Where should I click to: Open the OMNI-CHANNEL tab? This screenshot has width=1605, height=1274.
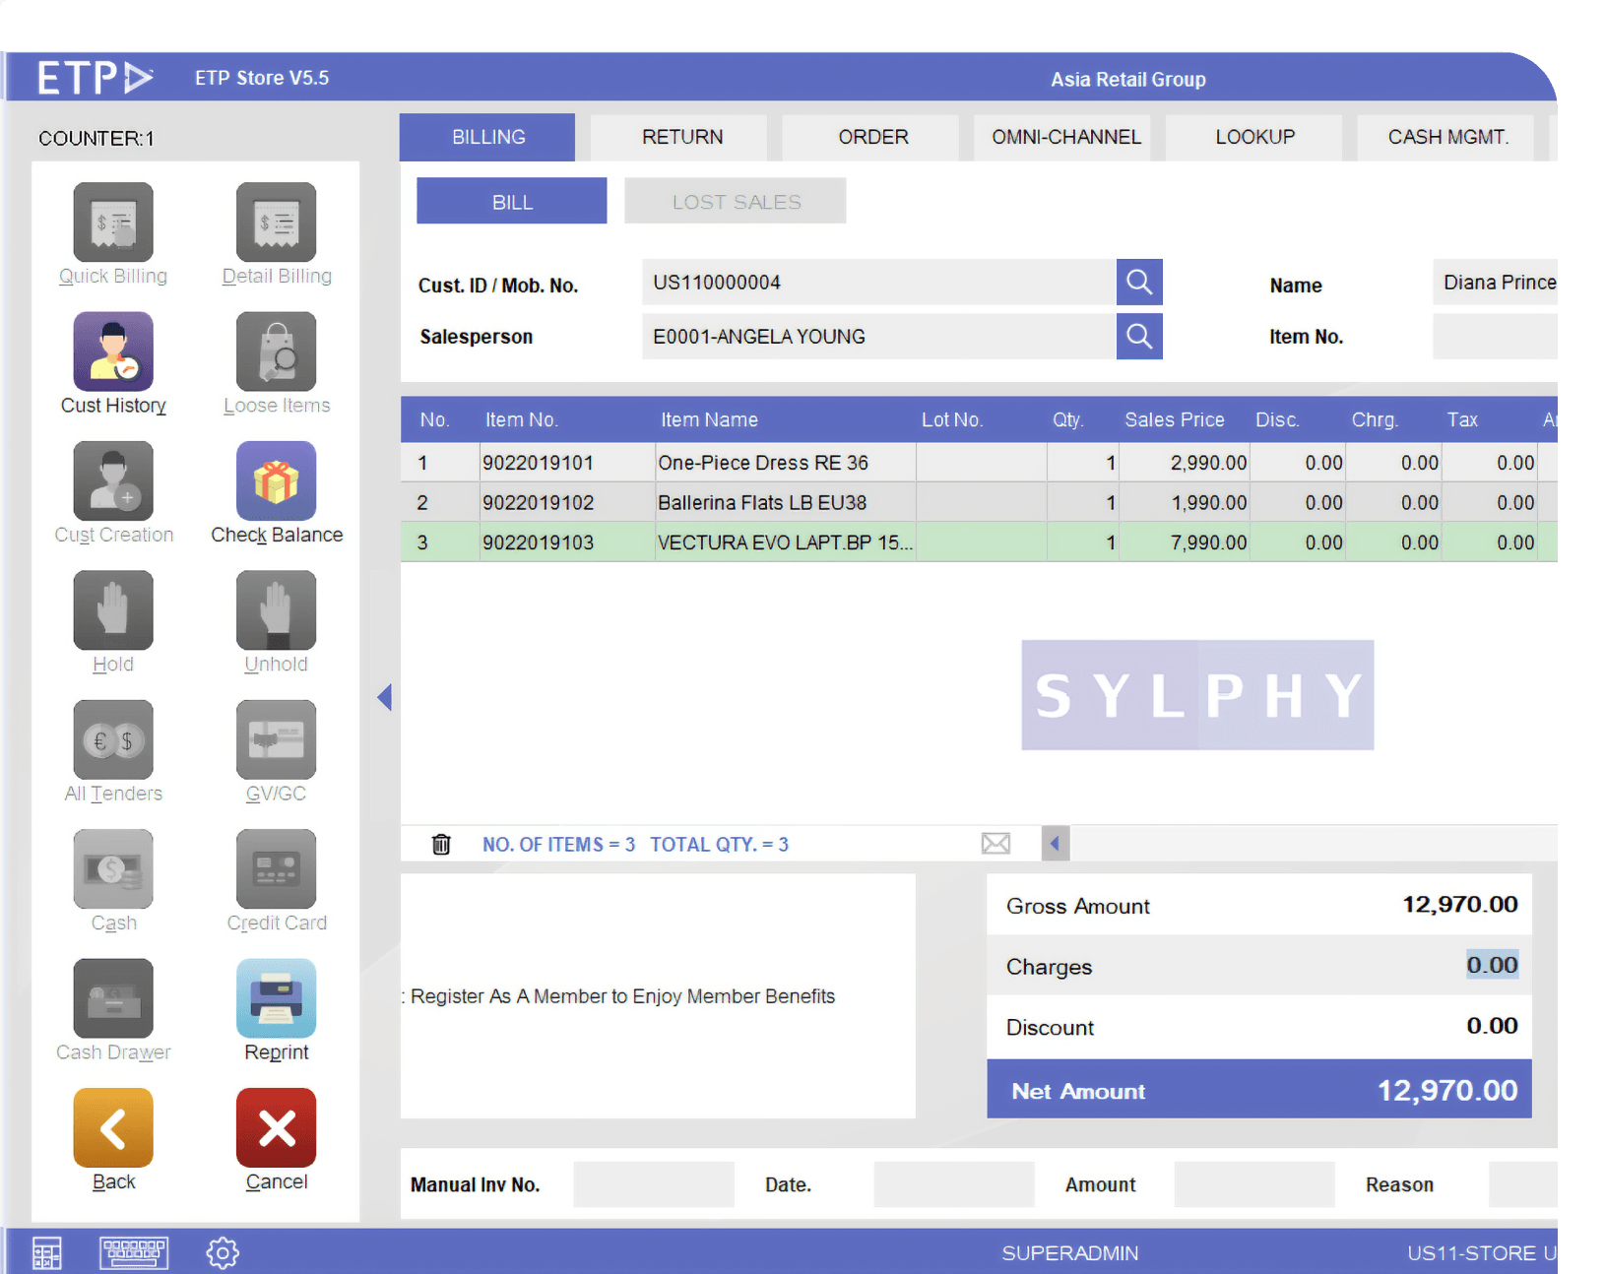pos(1065,137)
